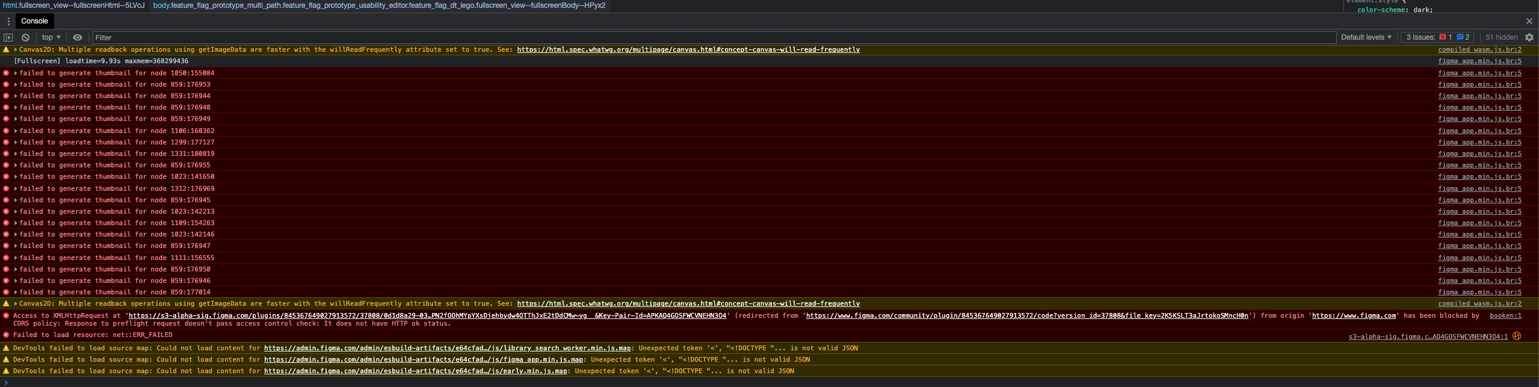Click the orange icon beside the s3-alpha-sig source link
Image resolution: width=1539 pixels, height=387 pixels.
(1517, 336)
